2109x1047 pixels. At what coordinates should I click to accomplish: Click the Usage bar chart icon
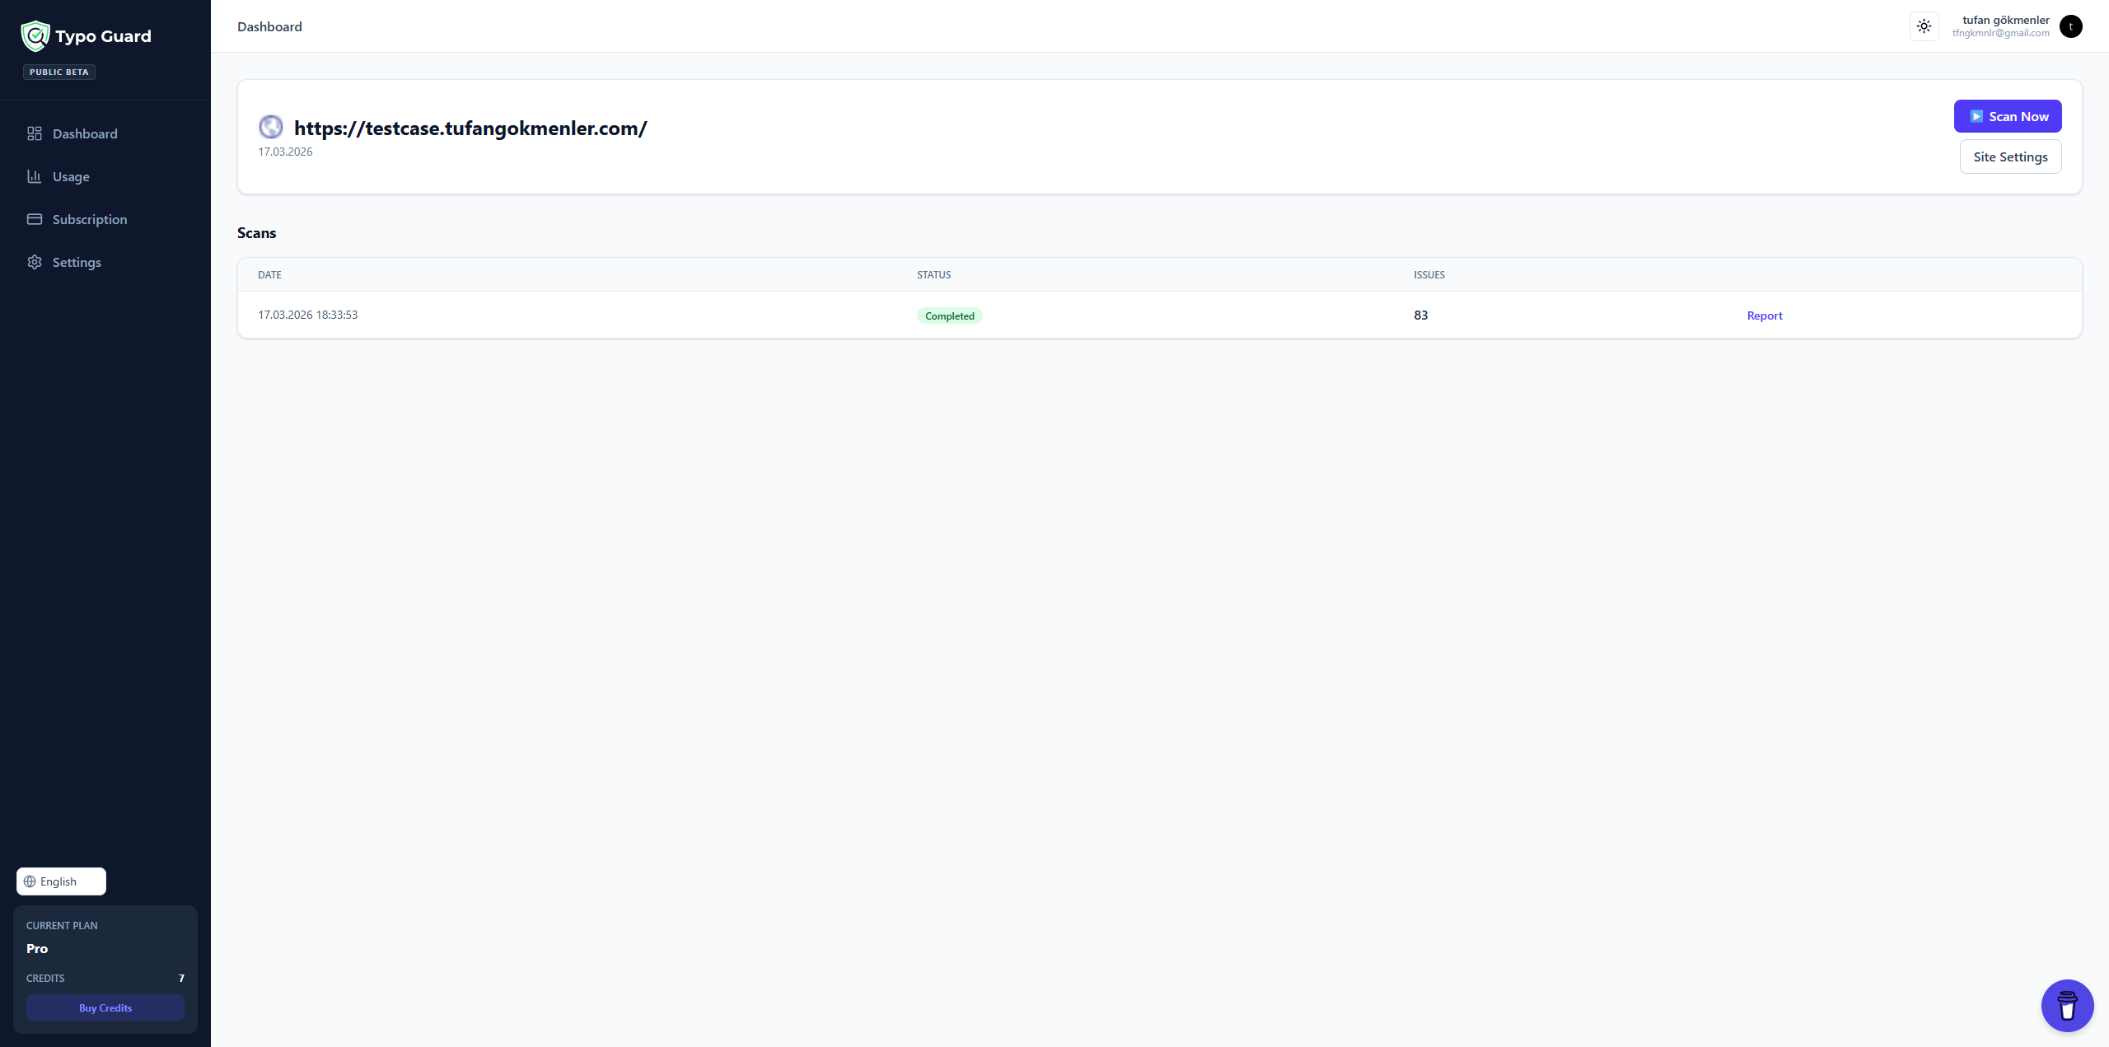coord(35,176)
